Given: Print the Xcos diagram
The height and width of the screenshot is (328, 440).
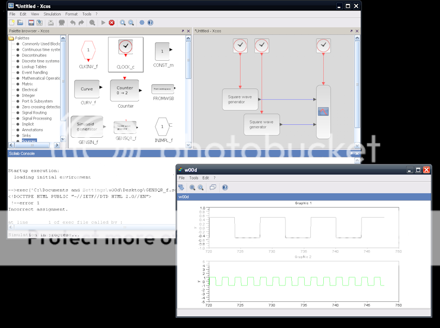Looking at the screenshot, I should [51, 23].
